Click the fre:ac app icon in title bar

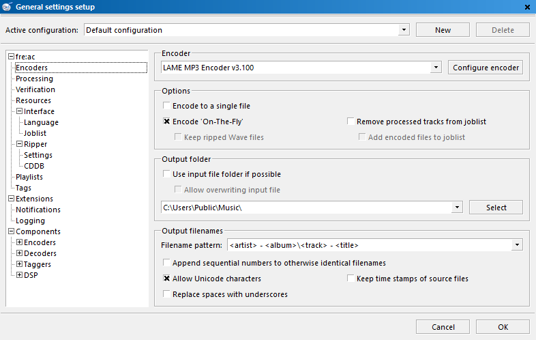click(x=7, y=7)
